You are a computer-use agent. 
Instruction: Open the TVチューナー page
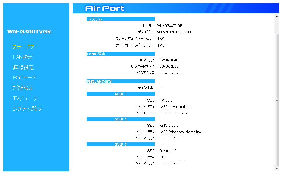click(x=28, y=98)
